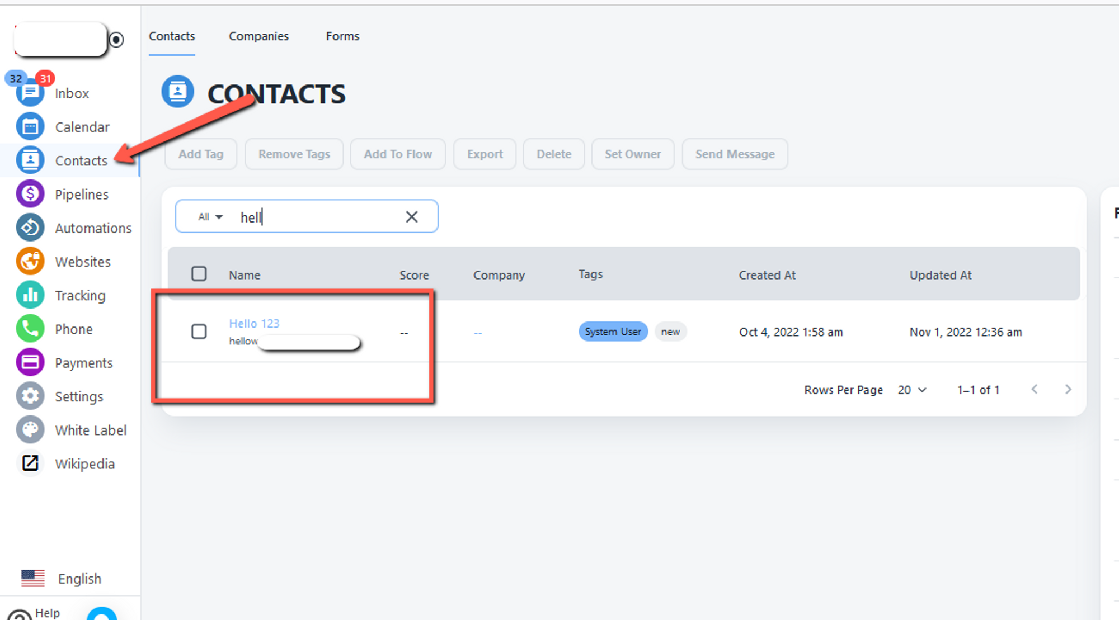
Task: Click the Automations sidebar icon
Action: (x=30, y=228)
